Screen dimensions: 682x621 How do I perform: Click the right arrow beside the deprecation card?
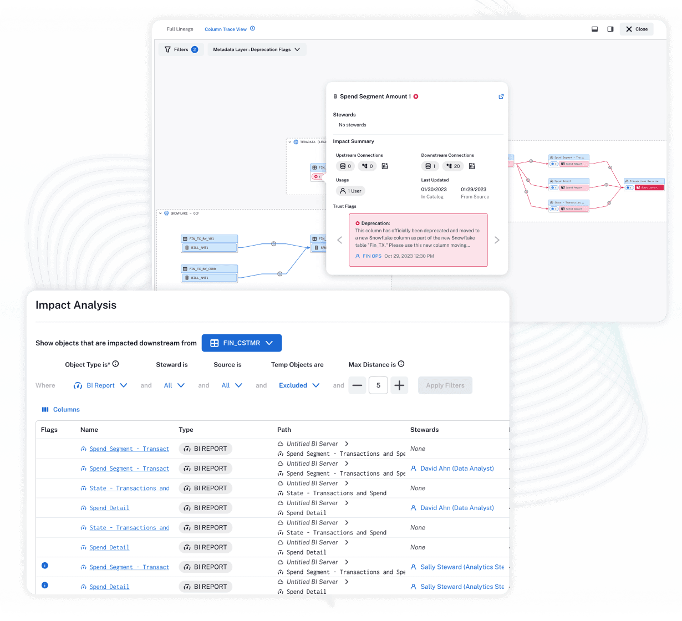497,240
